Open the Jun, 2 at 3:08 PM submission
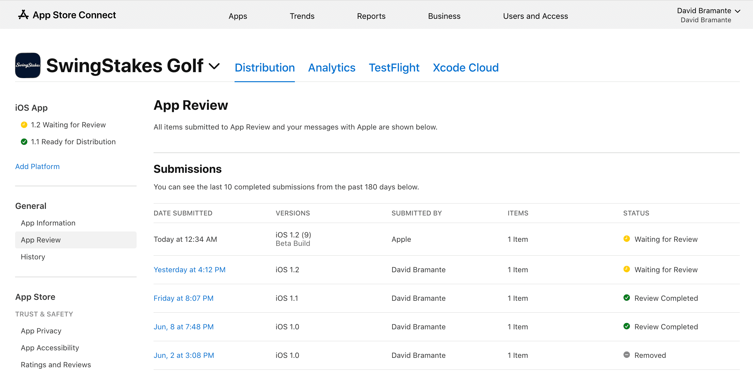 (x=184, y=355)
